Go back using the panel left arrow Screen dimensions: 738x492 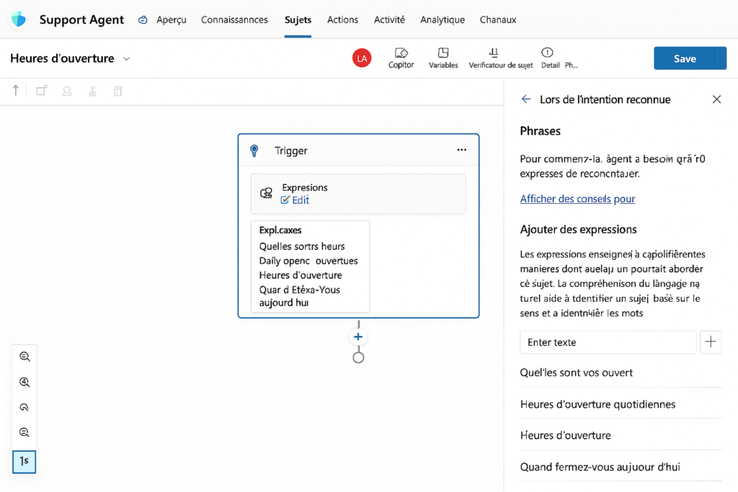(526, 99)
